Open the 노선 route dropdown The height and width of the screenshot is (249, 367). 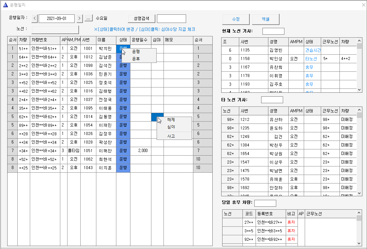55,30
